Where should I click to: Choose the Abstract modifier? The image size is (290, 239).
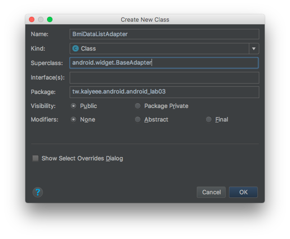pos(138,119)
